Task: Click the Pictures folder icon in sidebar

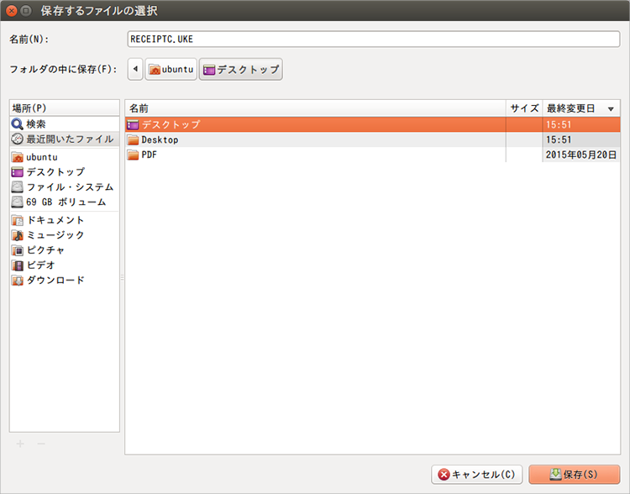Action: (x=18, y=250)
